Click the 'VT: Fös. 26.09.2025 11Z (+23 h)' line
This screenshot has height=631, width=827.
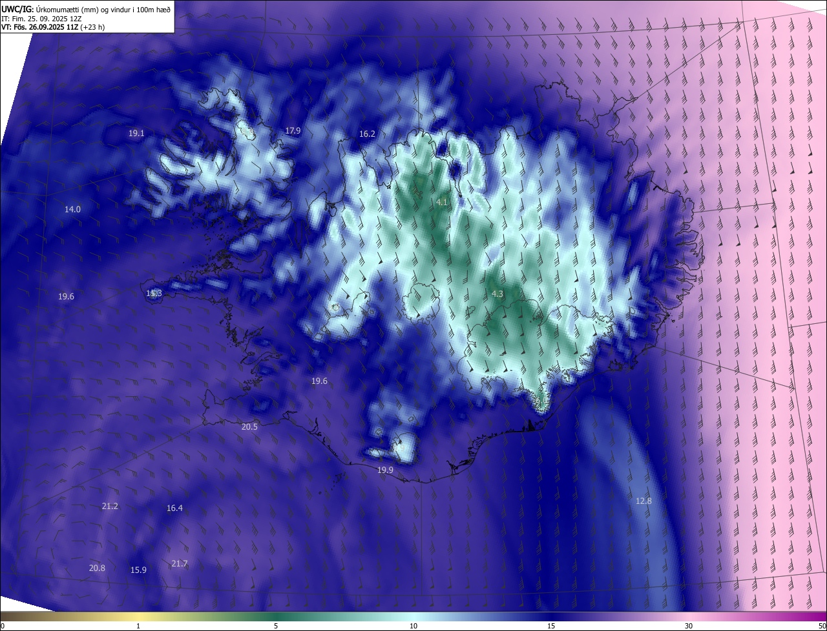pos(53,27)
